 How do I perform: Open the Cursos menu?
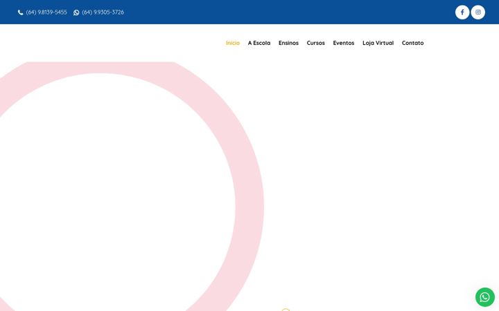tap(316, 43)
